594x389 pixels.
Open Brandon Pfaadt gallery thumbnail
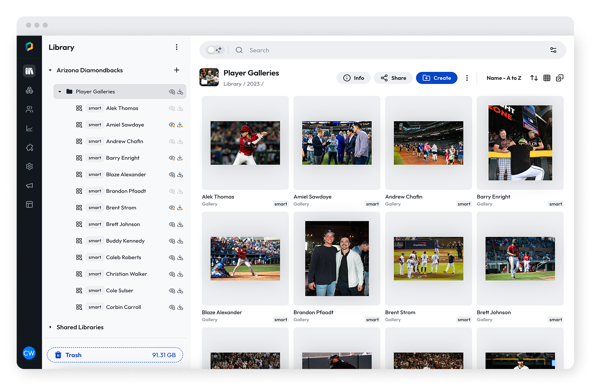(x=337, y=258)
